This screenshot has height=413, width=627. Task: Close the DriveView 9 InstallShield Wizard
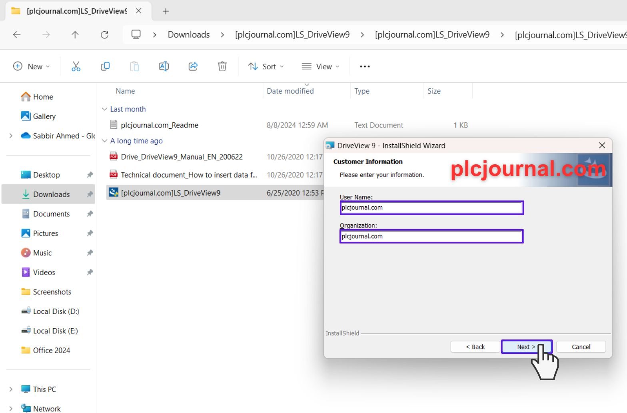click(602, 146)
